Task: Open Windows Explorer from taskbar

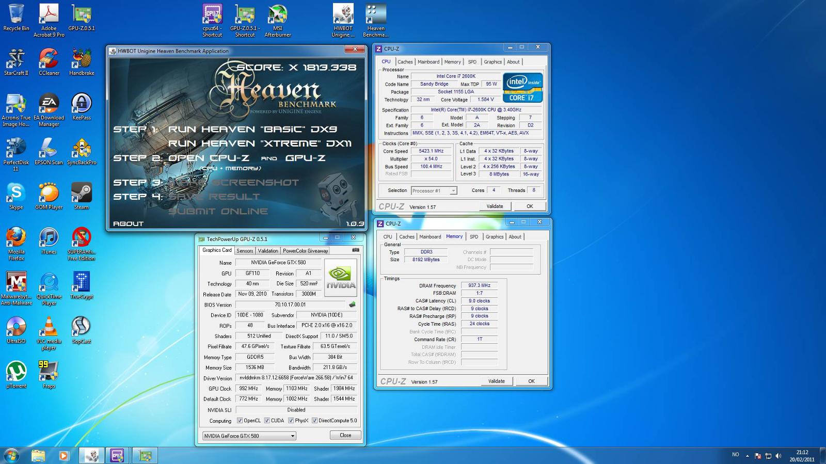Action: 38,455
